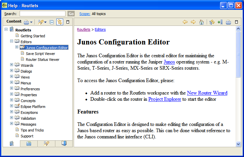Follow the Editors breadcrumb link
This screenshot has width=244, height=157.
100,29
